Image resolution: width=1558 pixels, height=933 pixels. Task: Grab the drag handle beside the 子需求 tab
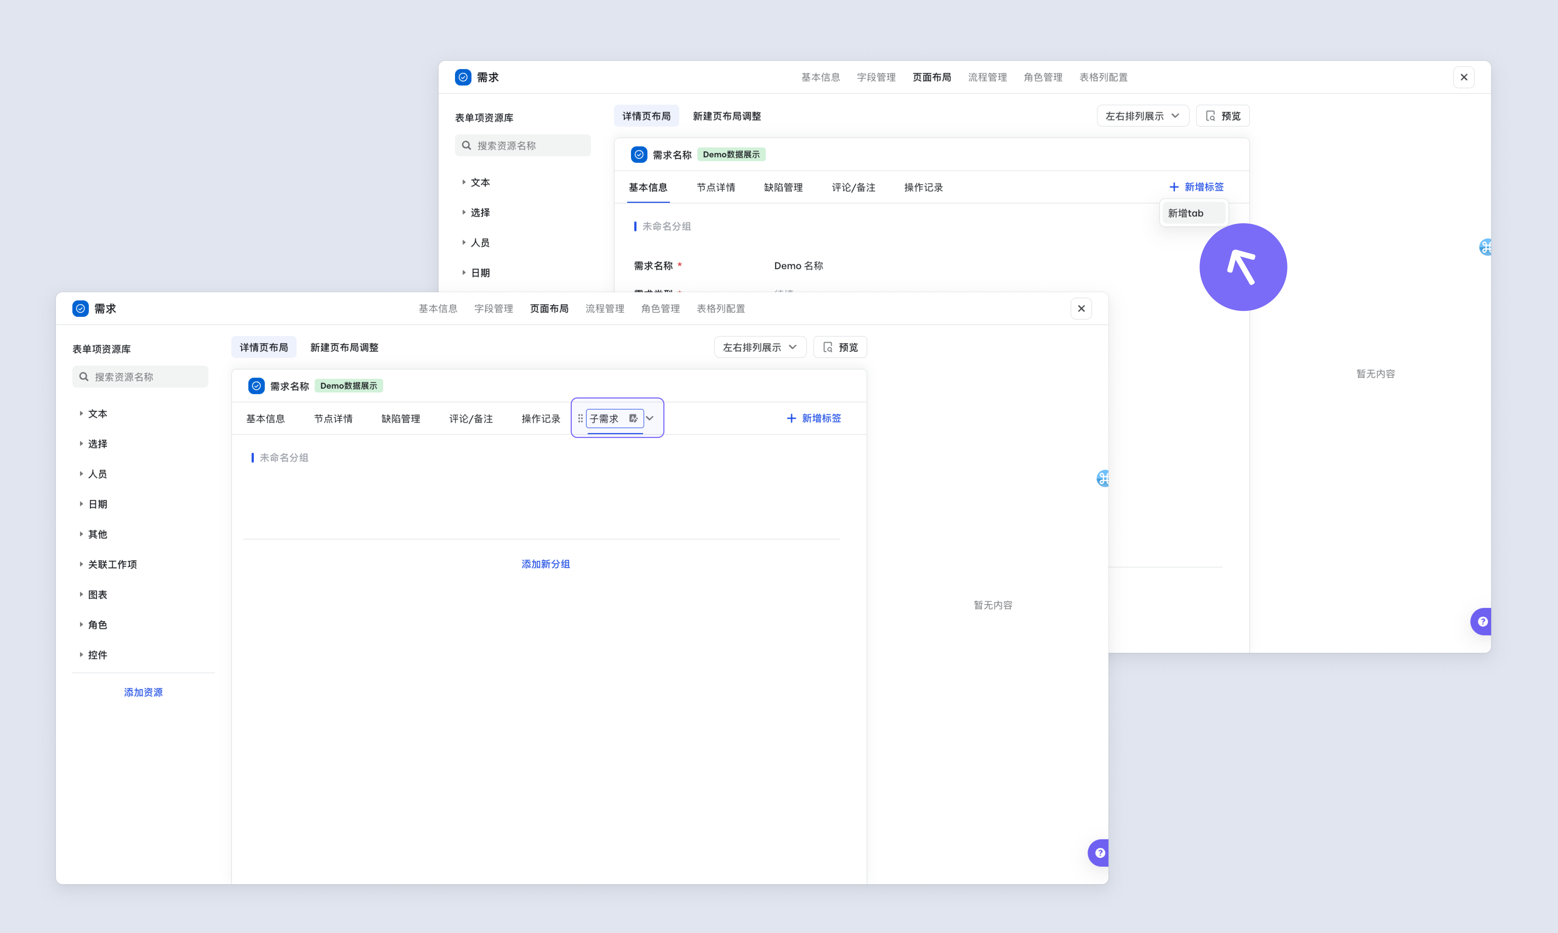(x=580, y=419)
